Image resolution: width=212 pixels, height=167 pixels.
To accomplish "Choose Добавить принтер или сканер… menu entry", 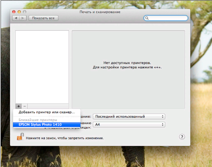I will [47, 112].
